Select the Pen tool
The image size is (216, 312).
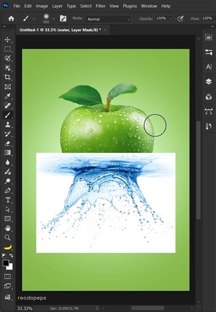click(x=8, y=190)
